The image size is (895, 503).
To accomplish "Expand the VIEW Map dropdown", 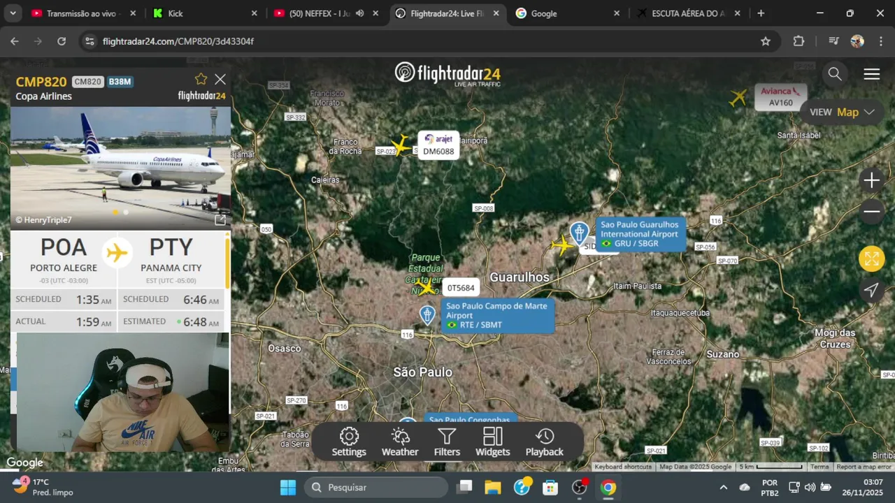I will pyautogui.click(x=843, y=112).
